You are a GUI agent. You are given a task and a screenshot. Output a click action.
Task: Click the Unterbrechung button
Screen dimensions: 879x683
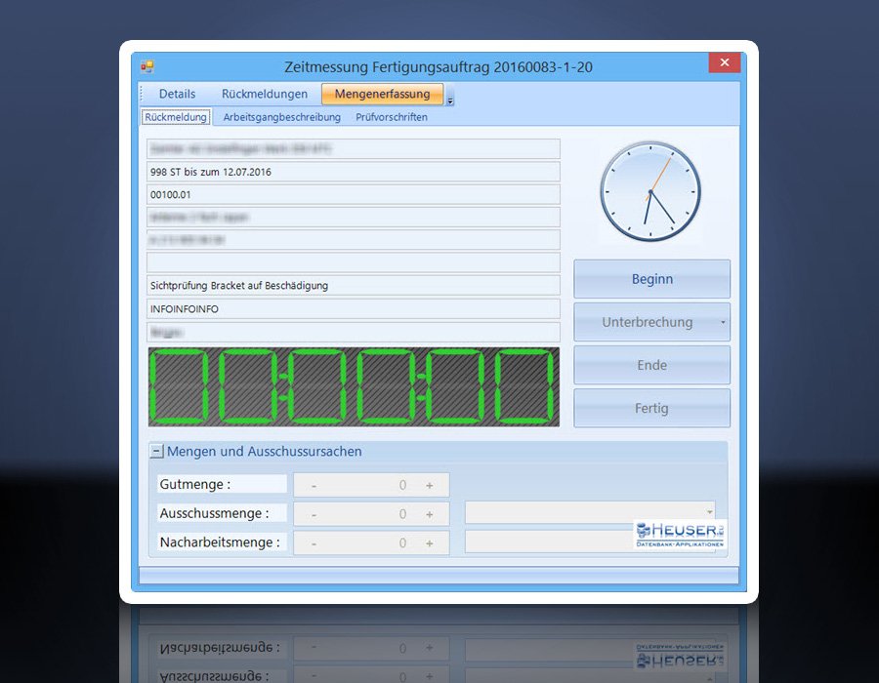coord(647,322)
